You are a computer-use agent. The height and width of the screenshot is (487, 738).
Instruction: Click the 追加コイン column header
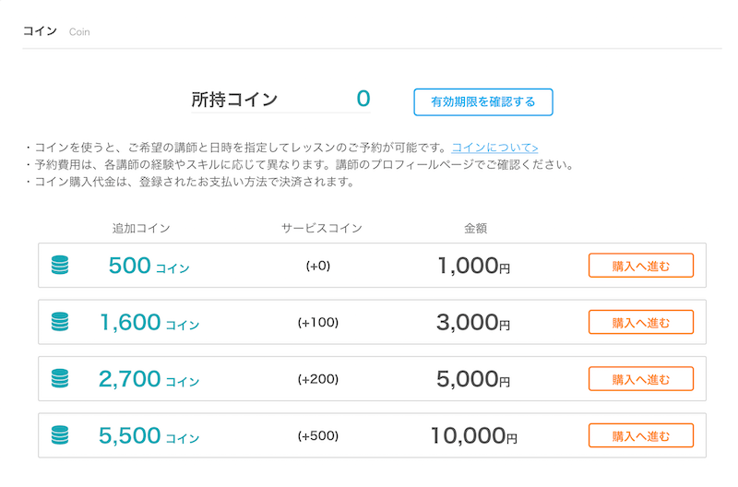click(x=141, y=228)
